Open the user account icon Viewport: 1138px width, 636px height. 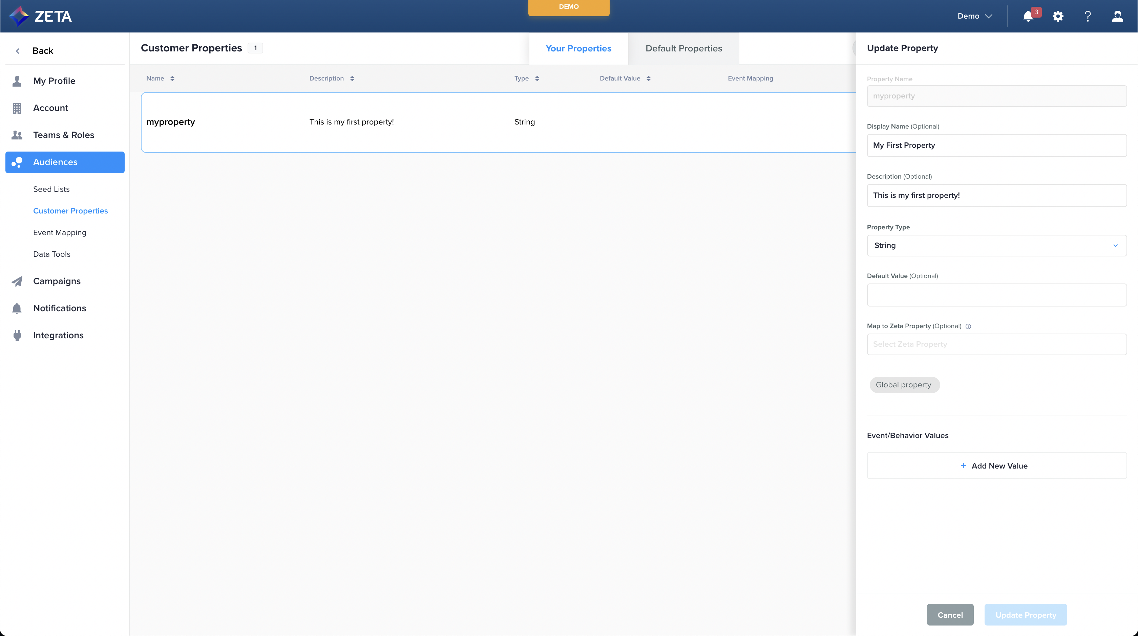point(1117,16)
